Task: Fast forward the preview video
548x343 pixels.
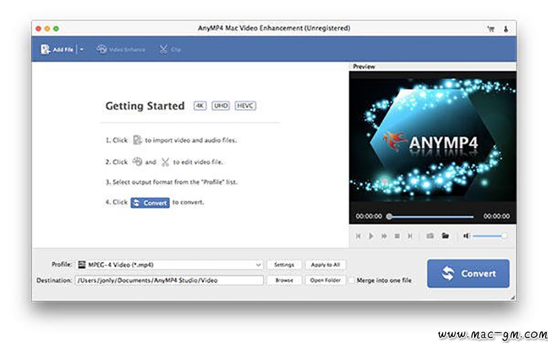Action: (x=384, y=236)
